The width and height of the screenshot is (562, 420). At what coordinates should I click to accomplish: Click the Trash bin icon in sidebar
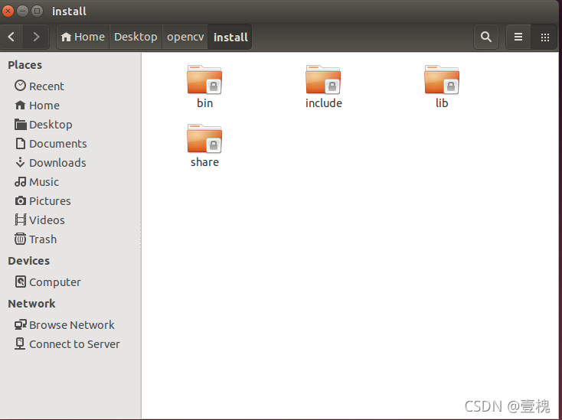pos(20,239)
